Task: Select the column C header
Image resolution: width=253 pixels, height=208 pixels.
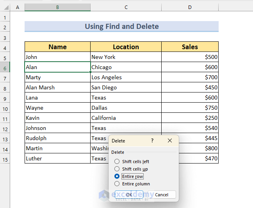Action: click(126, 7)
